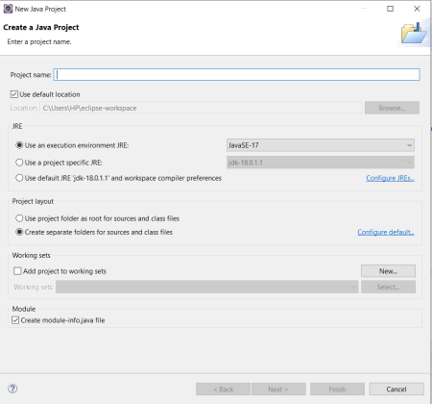Open help via the question mark icon
432x404 pixels.
click(12, 389)
